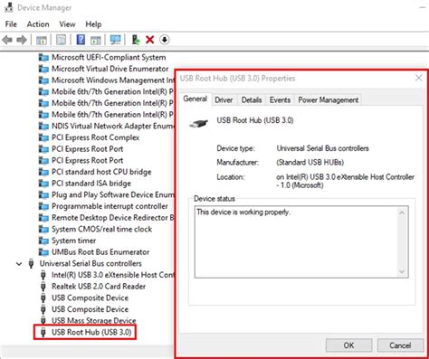Viewport: 429px width, 359px height.
Task: Click 'Universal Serial Bus controllers' device type value
Action: point(322,148)
